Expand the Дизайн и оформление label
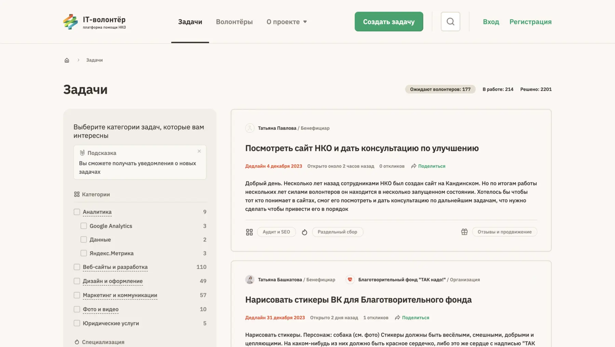The image size is (615, 347). 113,281
